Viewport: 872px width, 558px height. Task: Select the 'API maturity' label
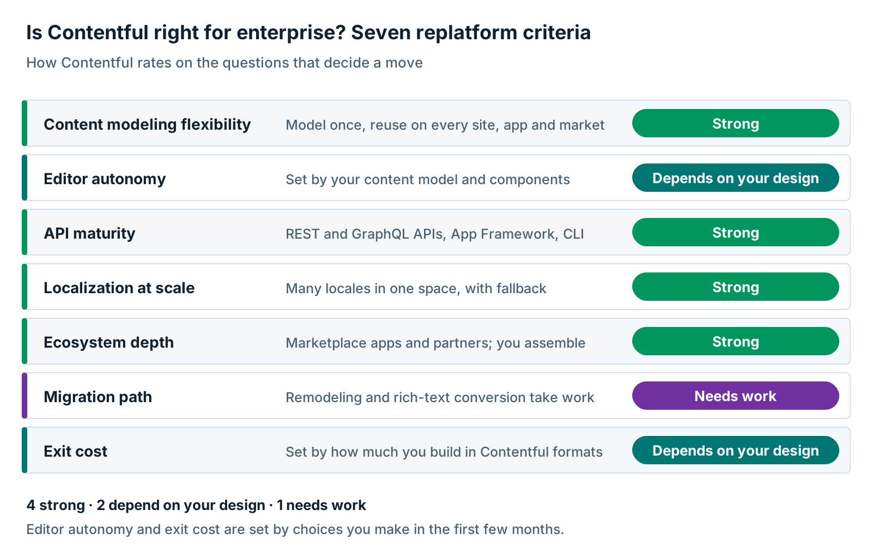click(89, 233)
